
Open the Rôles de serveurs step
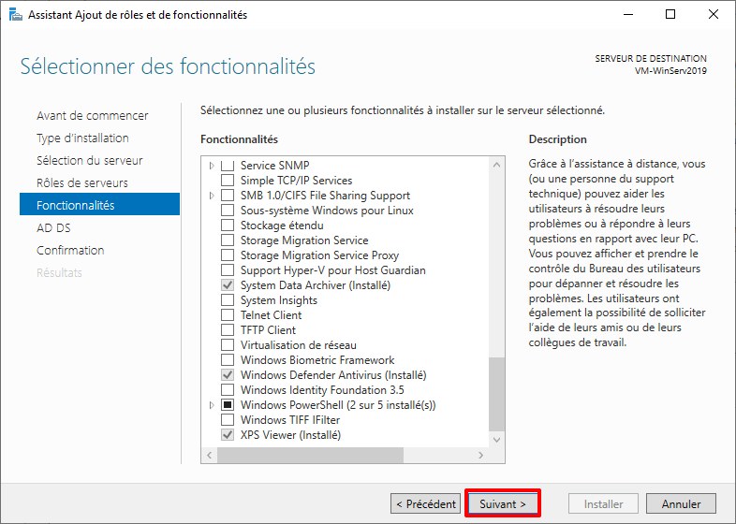82,182
